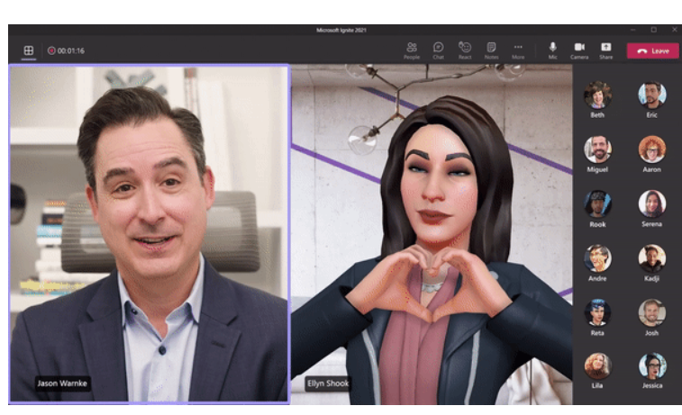
Task: Select participant Miguel's avatar
Action: [x=597, y=149]
